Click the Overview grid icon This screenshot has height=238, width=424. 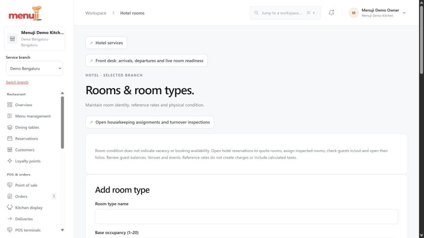tap(10, 105)
